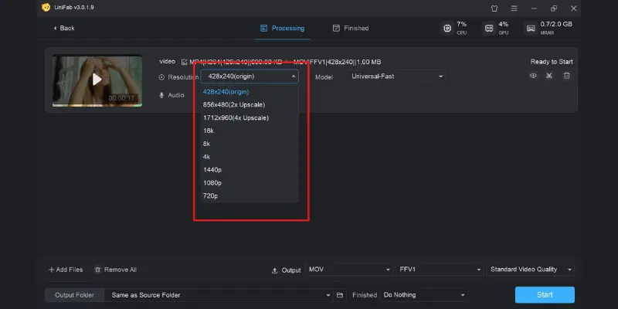The width and height of the screenshot is (618, 309).
Task: Click the edit icon beside video name
Action: tap(184, 62)
